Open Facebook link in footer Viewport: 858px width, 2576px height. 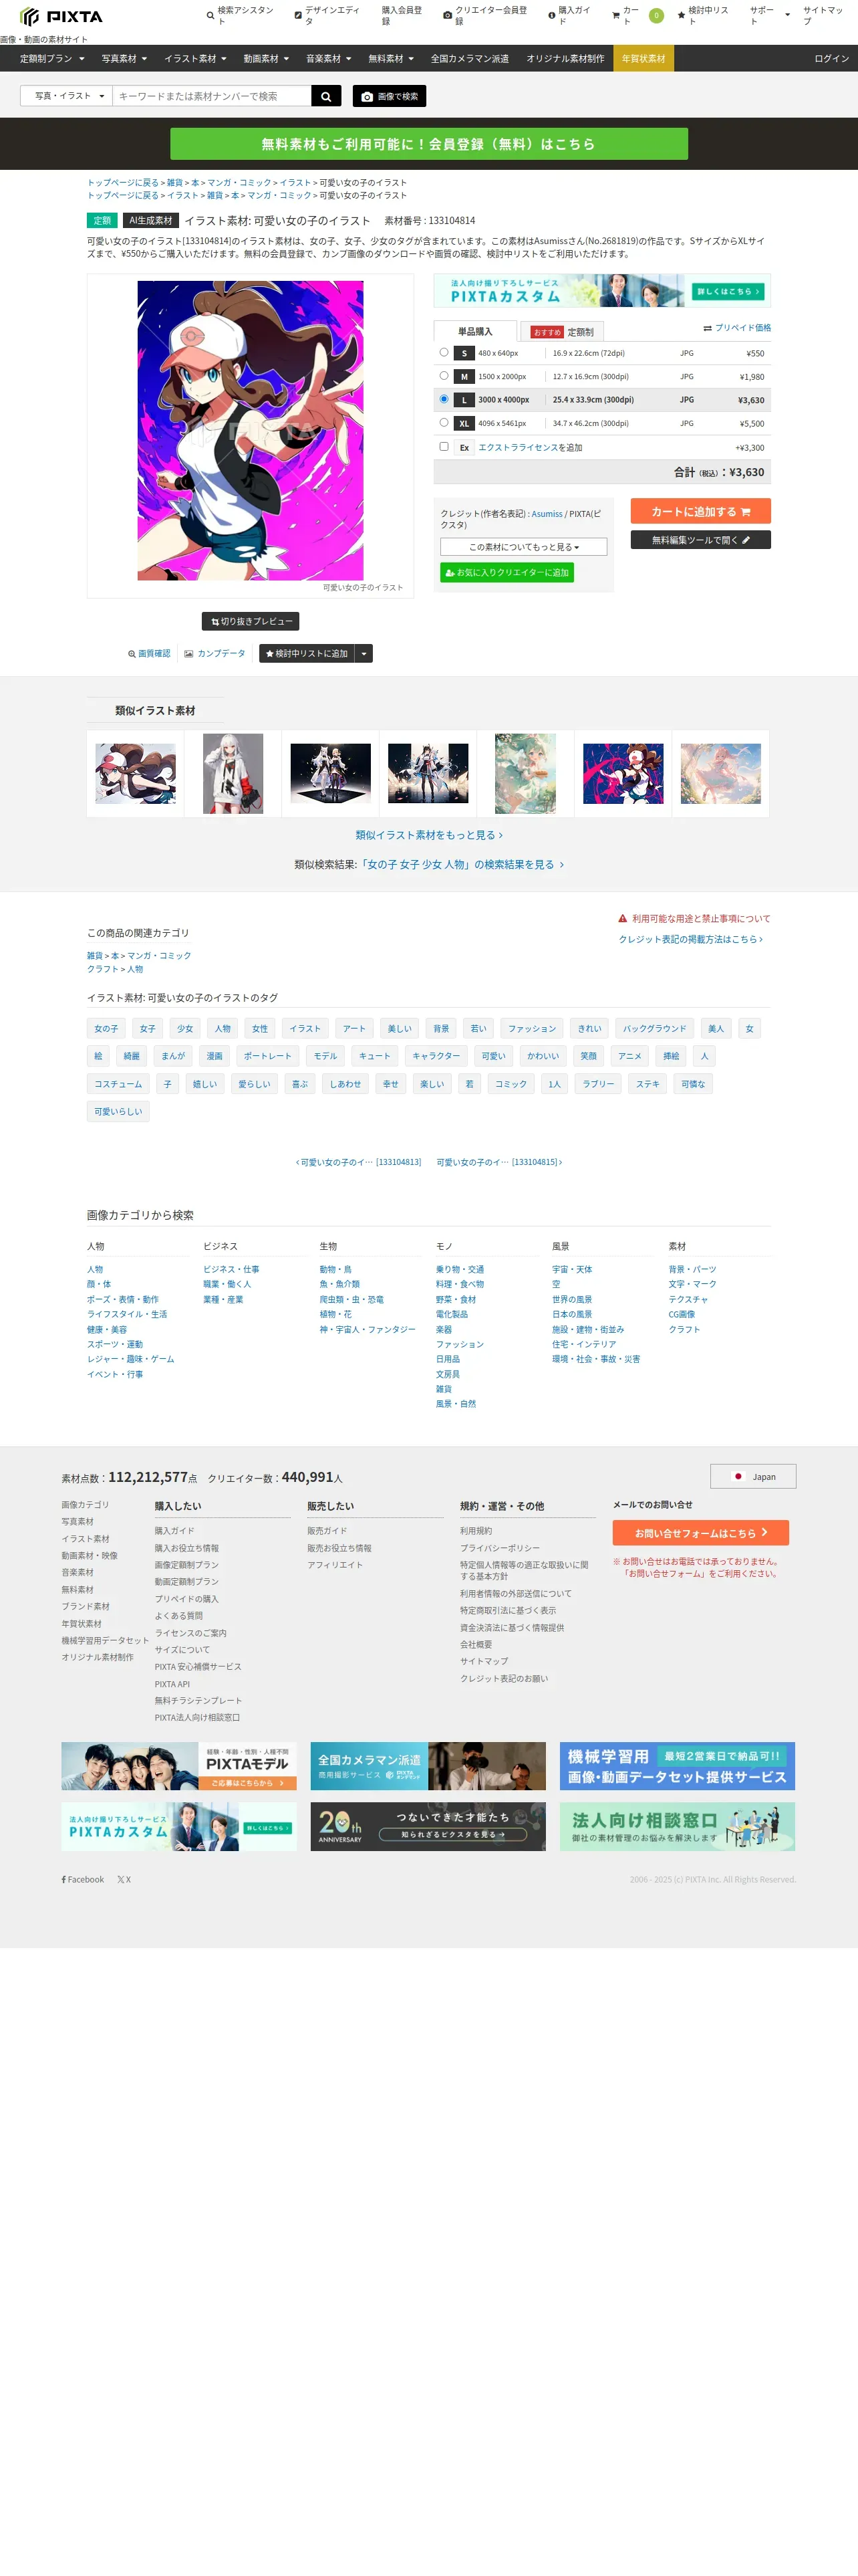(83, 1879)
